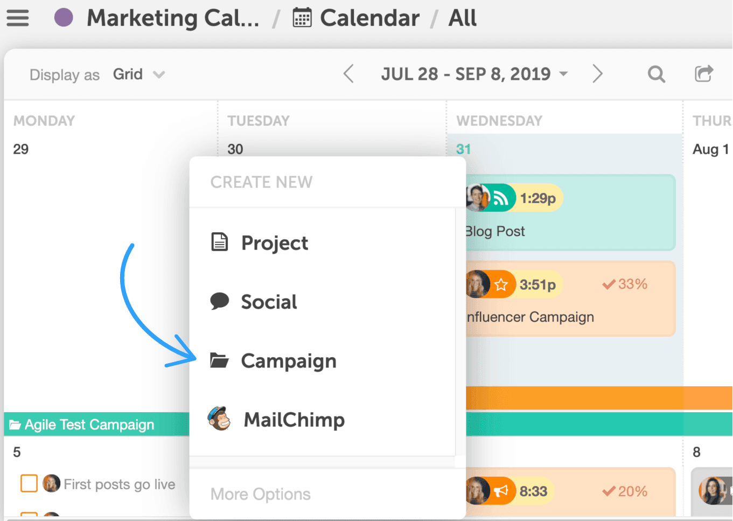Screen dimensions: 733x521
Task: Toggle 33% completion checkmark on Influencer Campaign
Action: 609,284
